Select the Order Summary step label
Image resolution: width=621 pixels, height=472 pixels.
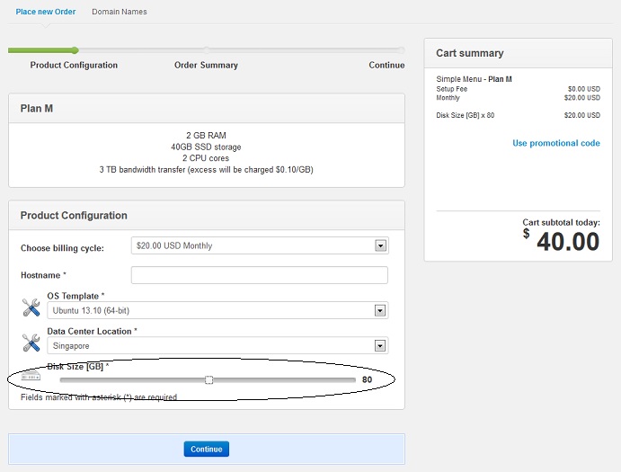point(206,65)
